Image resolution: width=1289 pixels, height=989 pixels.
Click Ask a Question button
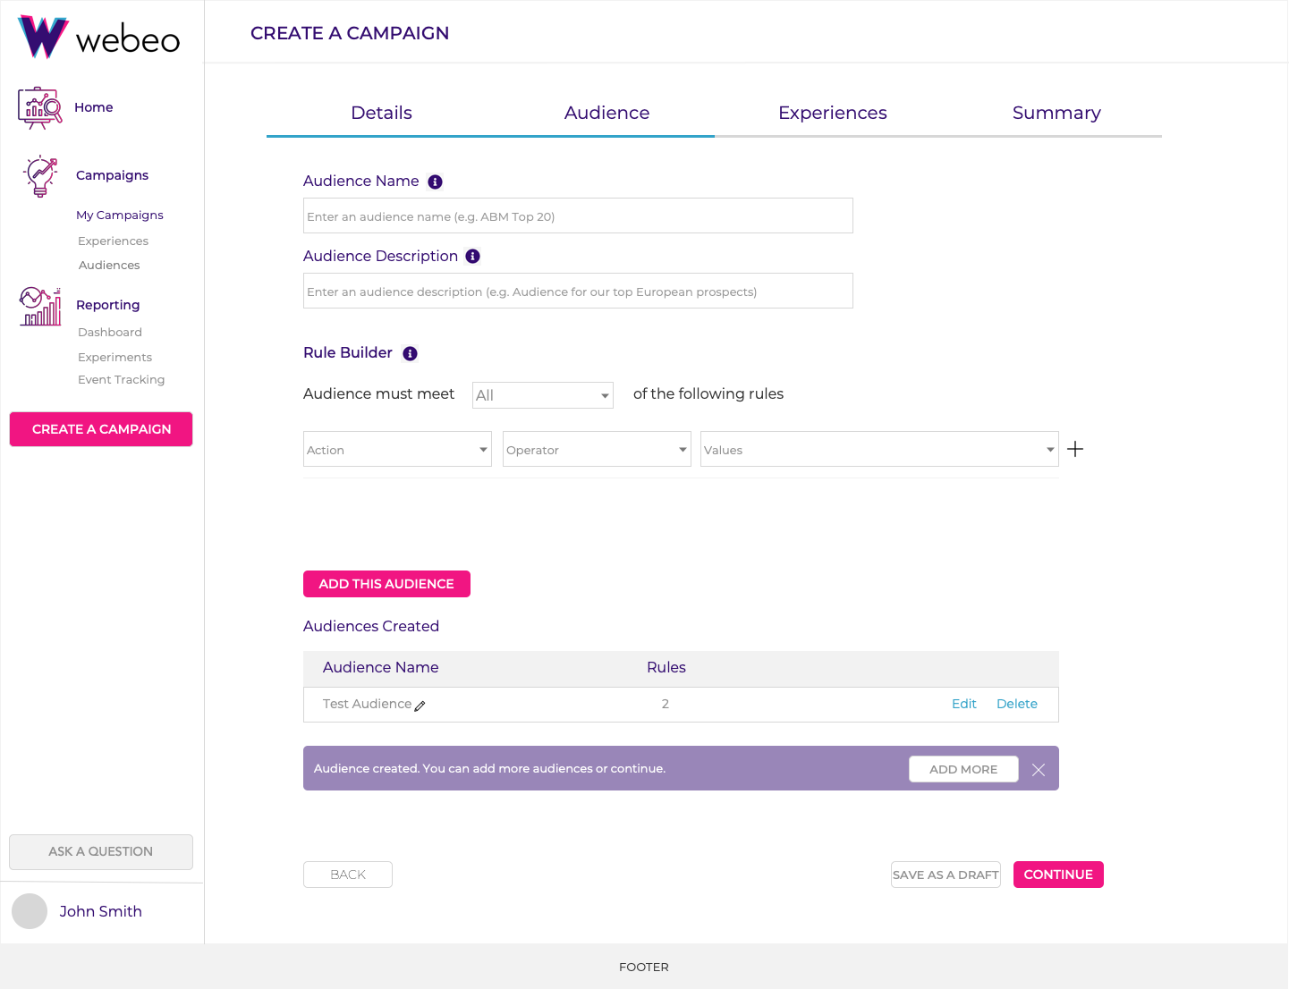[x=101, y=852]
